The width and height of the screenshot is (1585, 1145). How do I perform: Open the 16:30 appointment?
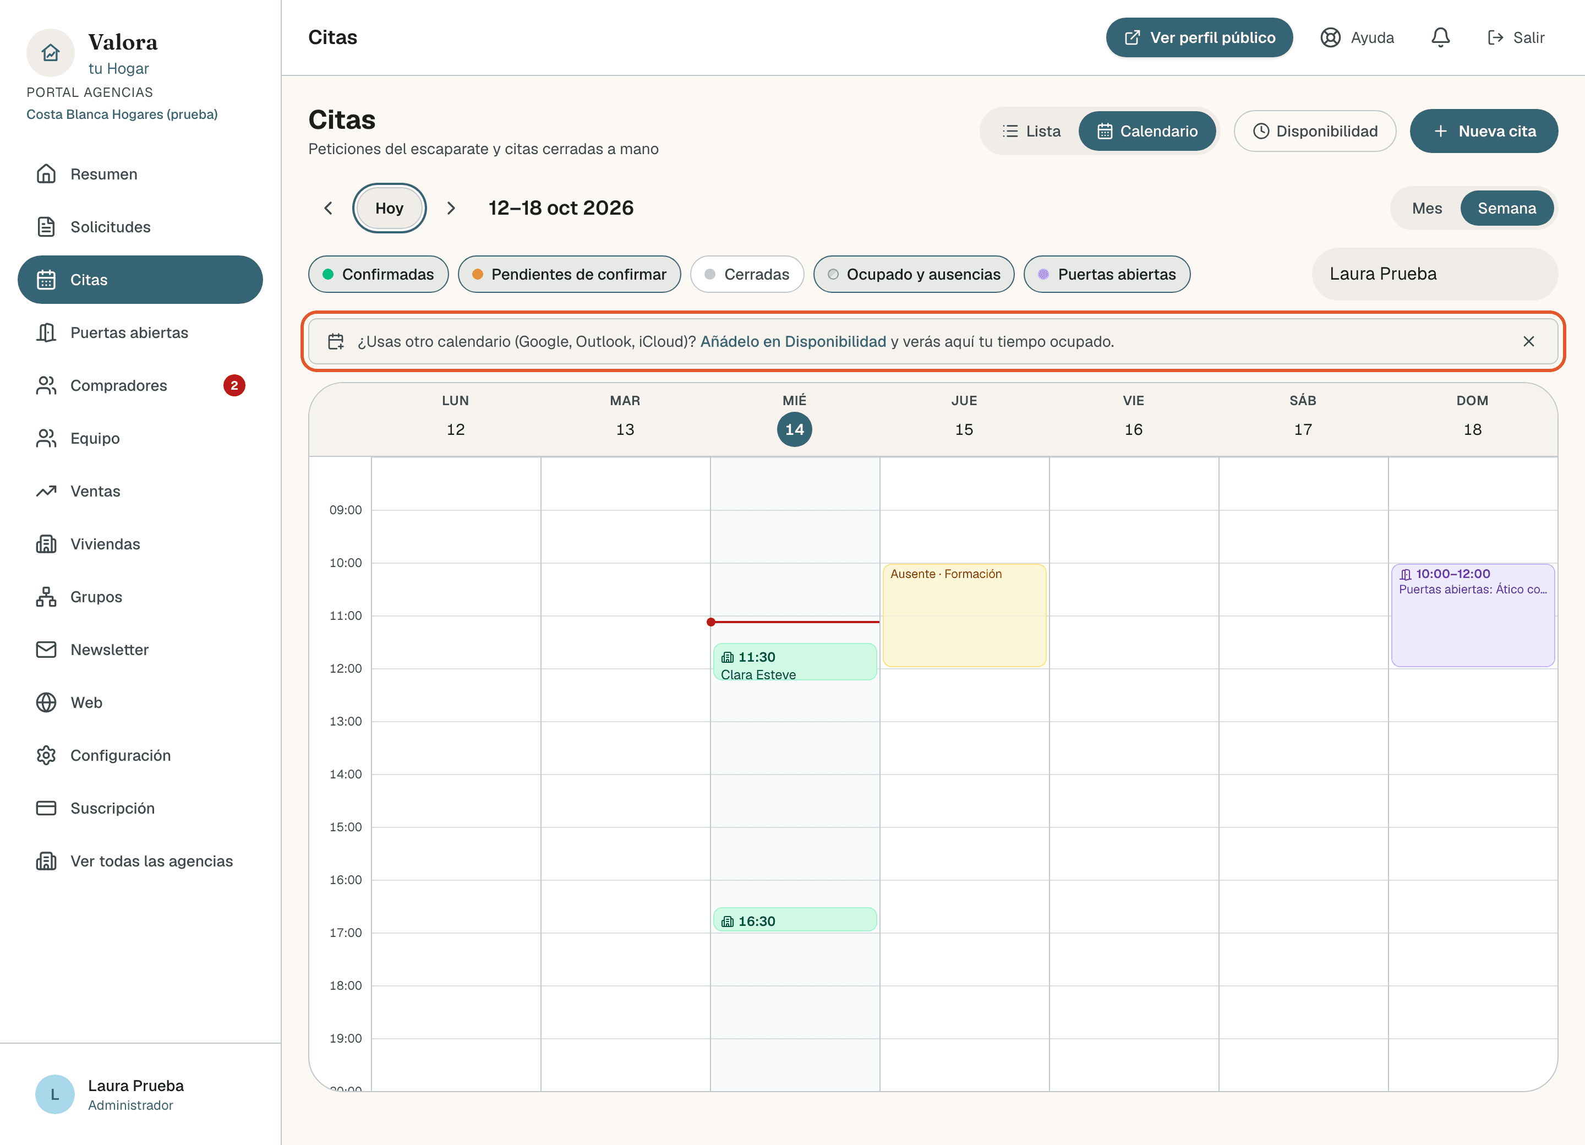coord(795,920)
